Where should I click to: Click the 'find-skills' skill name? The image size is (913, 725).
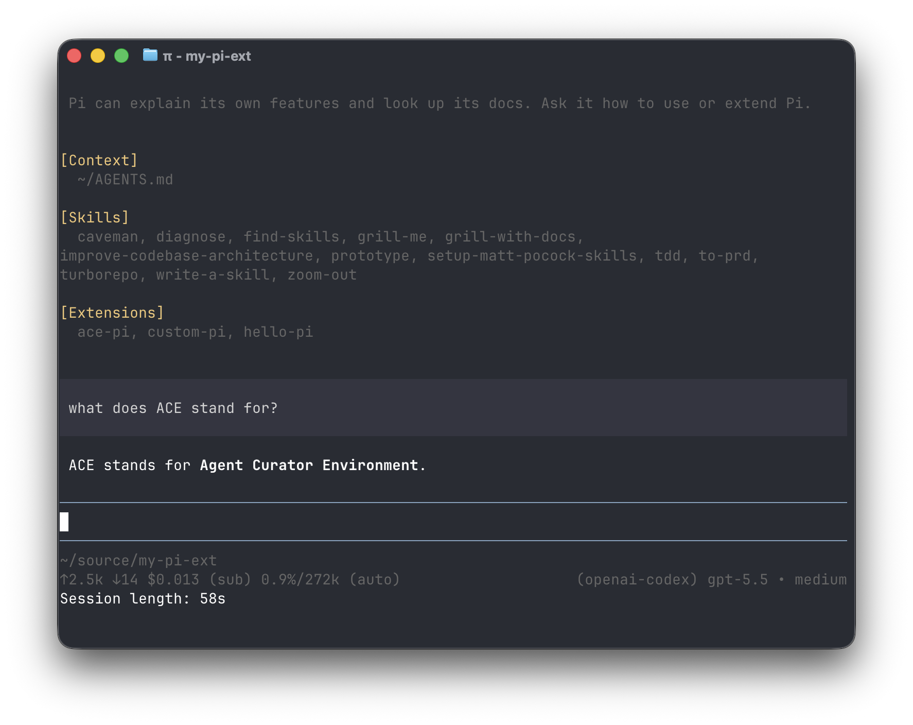click(291, 237)
